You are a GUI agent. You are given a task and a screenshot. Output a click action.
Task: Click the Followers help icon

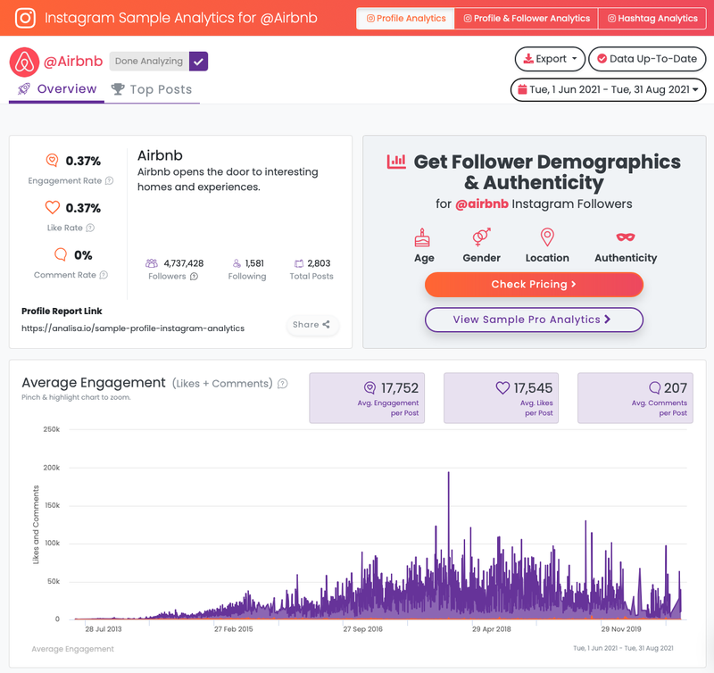point(194,277)
